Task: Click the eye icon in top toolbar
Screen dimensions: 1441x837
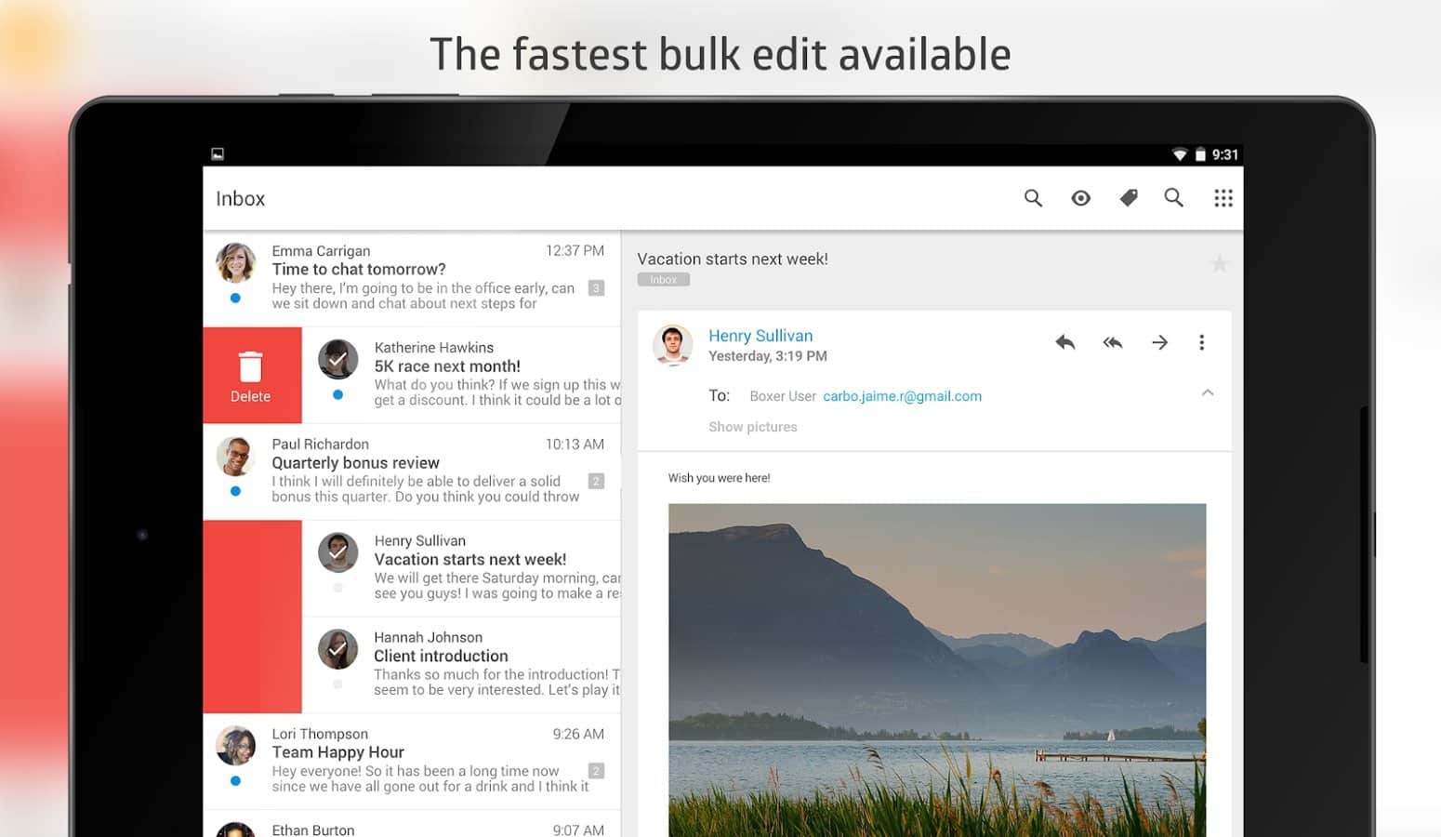Action: [x=1080, y=198]
